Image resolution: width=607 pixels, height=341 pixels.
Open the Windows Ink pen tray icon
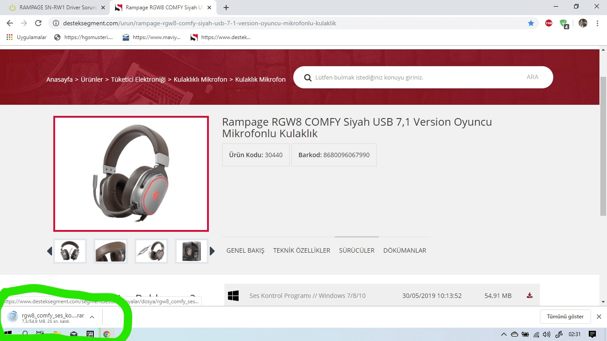click(x=559, y=334)
